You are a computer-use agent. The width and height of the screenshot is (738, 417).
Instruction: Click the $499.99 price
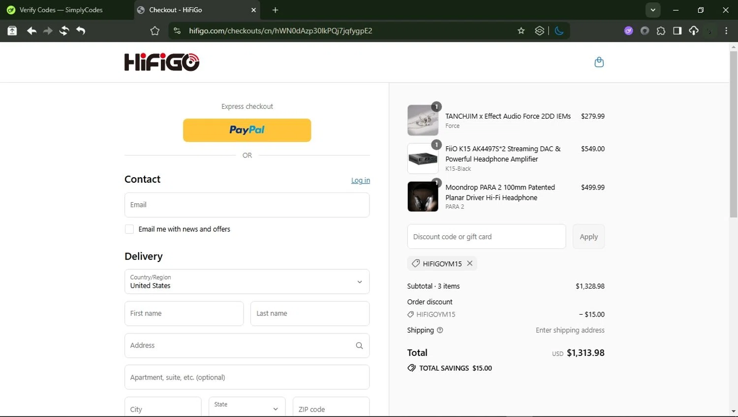[593, 187]
